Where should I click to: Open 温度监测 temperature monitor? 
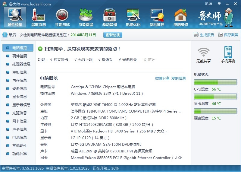click(39, 17)
